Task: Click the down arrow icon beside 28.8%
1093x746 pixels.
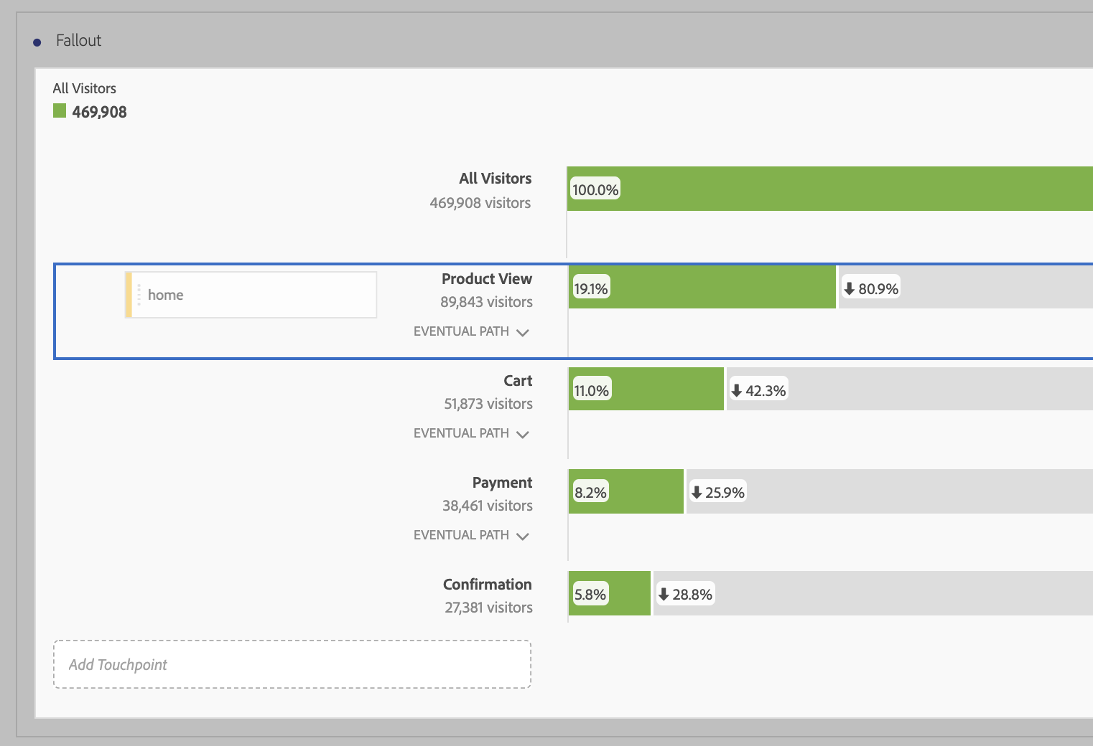Action: tap(664, 594)
